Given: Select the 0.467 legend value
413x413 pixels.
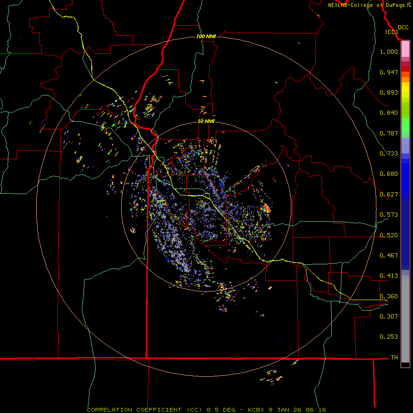Looking at the screenshot, I should (389, 256).
